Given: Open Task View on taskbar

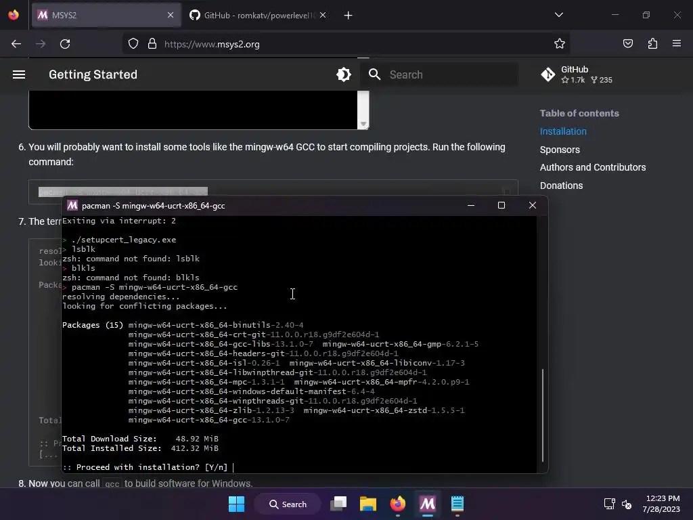Looking at the screenshot, I should coord(338,504).
